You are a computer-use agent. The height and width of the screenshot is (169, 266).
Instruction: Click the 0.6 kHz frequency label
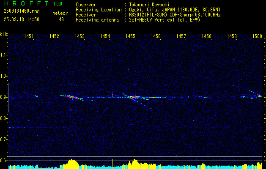(3, 161)
